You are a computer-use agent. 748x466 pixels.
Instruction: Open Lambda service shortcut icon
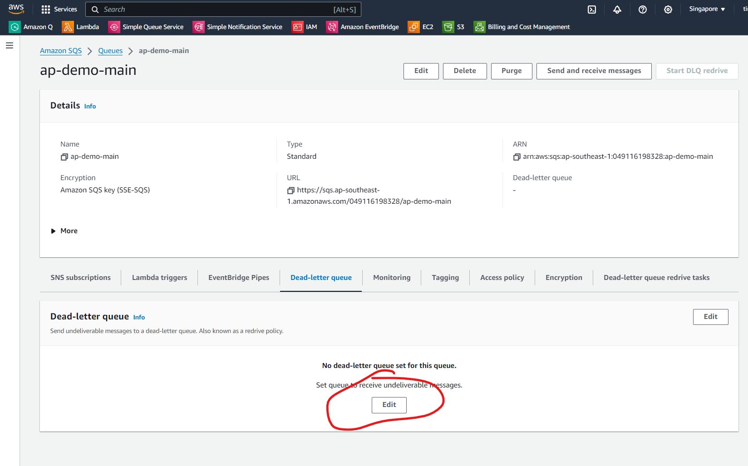[68, 27]
